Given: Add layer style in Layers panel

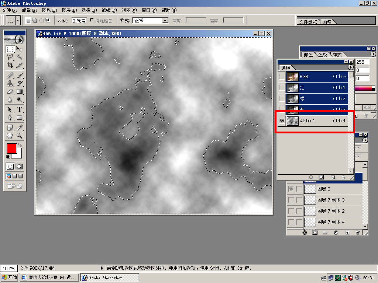Looking at the screenshot, I should click(x=305, y=233).
